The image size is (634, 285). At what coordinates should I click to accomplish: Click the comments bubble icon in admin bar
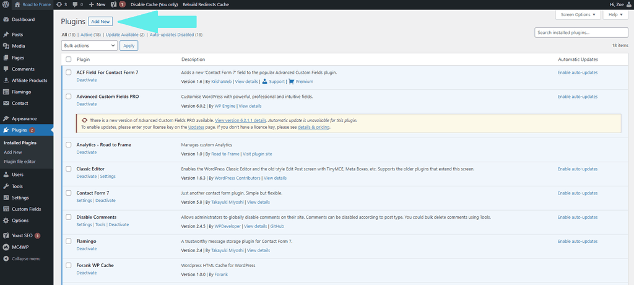pos(76,4)
